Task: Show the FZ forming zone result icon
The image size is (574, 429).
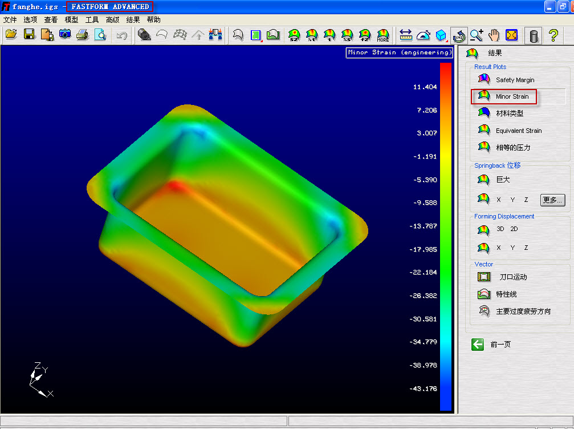Action: coord(365,35)
